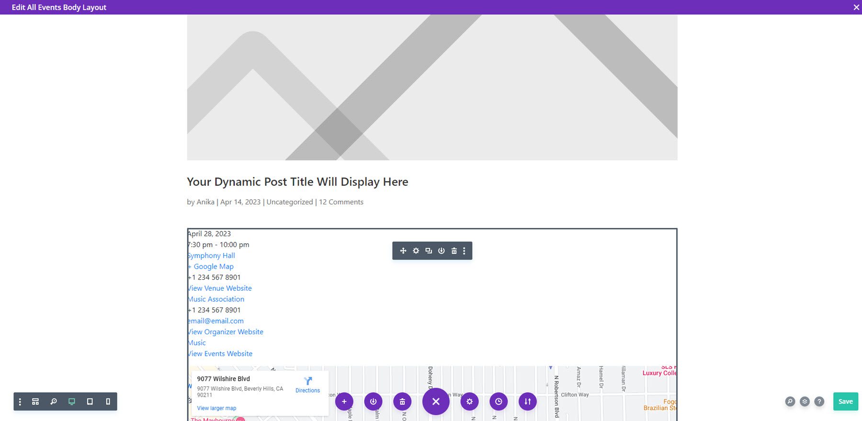Screen dimensions: 862x421
Task: Click the Music category link
Action: coord(197,343)
